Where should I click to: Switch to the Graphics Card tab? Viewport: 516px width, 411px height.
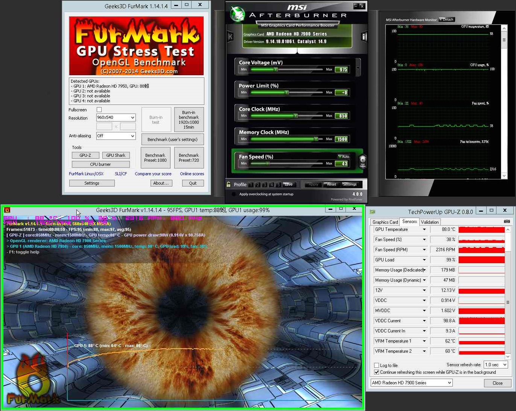pyautogui.click(x=385, y=222)
